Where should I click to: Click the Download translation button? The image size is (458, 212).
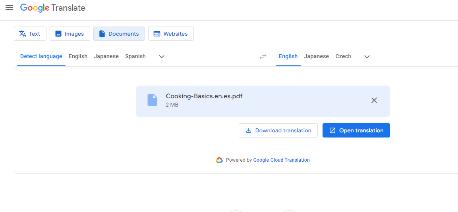tap(278, 130)
